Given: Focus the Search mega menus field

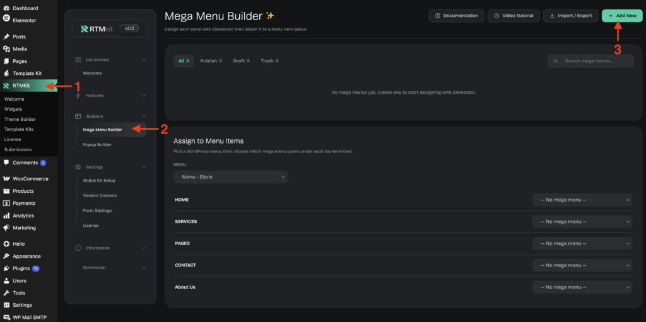Looking at the screenshot, I should [590, 61].
